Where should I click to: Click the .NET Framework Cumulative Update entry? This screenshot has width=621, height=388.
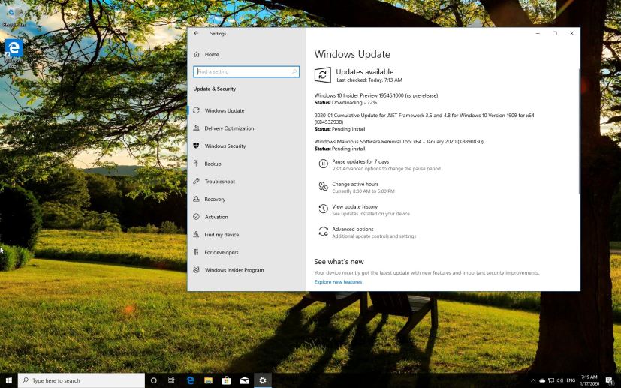424,119
